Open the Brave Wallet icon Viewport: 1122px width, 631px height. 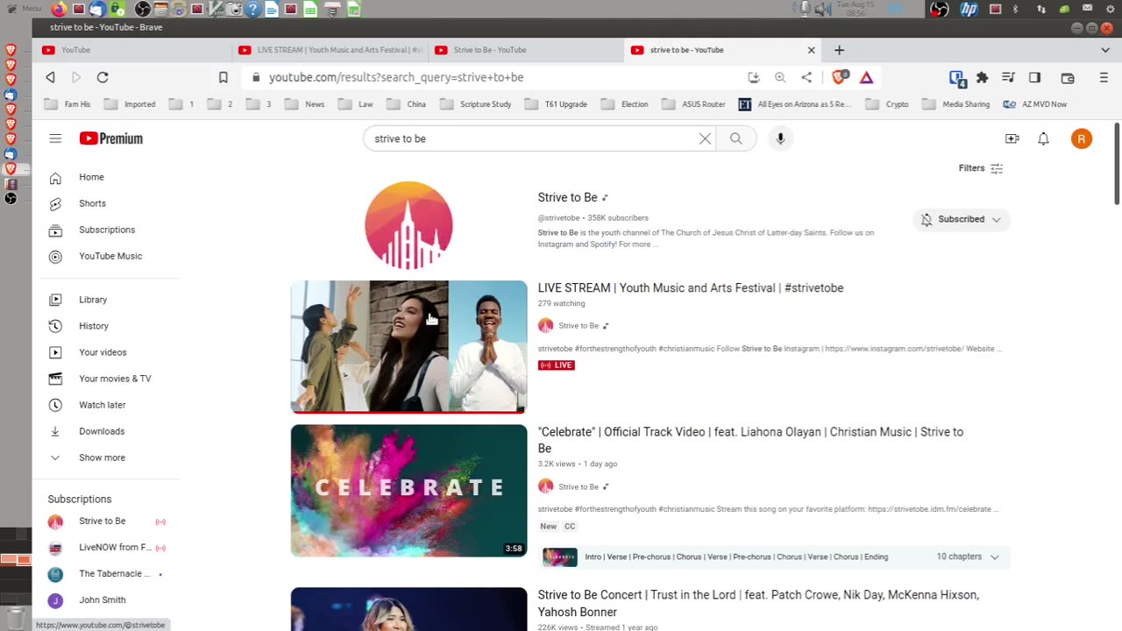[1068, 77]
